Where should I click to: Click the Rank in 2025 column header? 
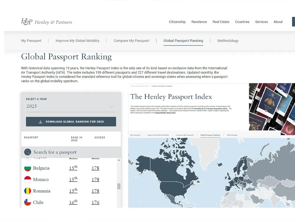[77, 139]
